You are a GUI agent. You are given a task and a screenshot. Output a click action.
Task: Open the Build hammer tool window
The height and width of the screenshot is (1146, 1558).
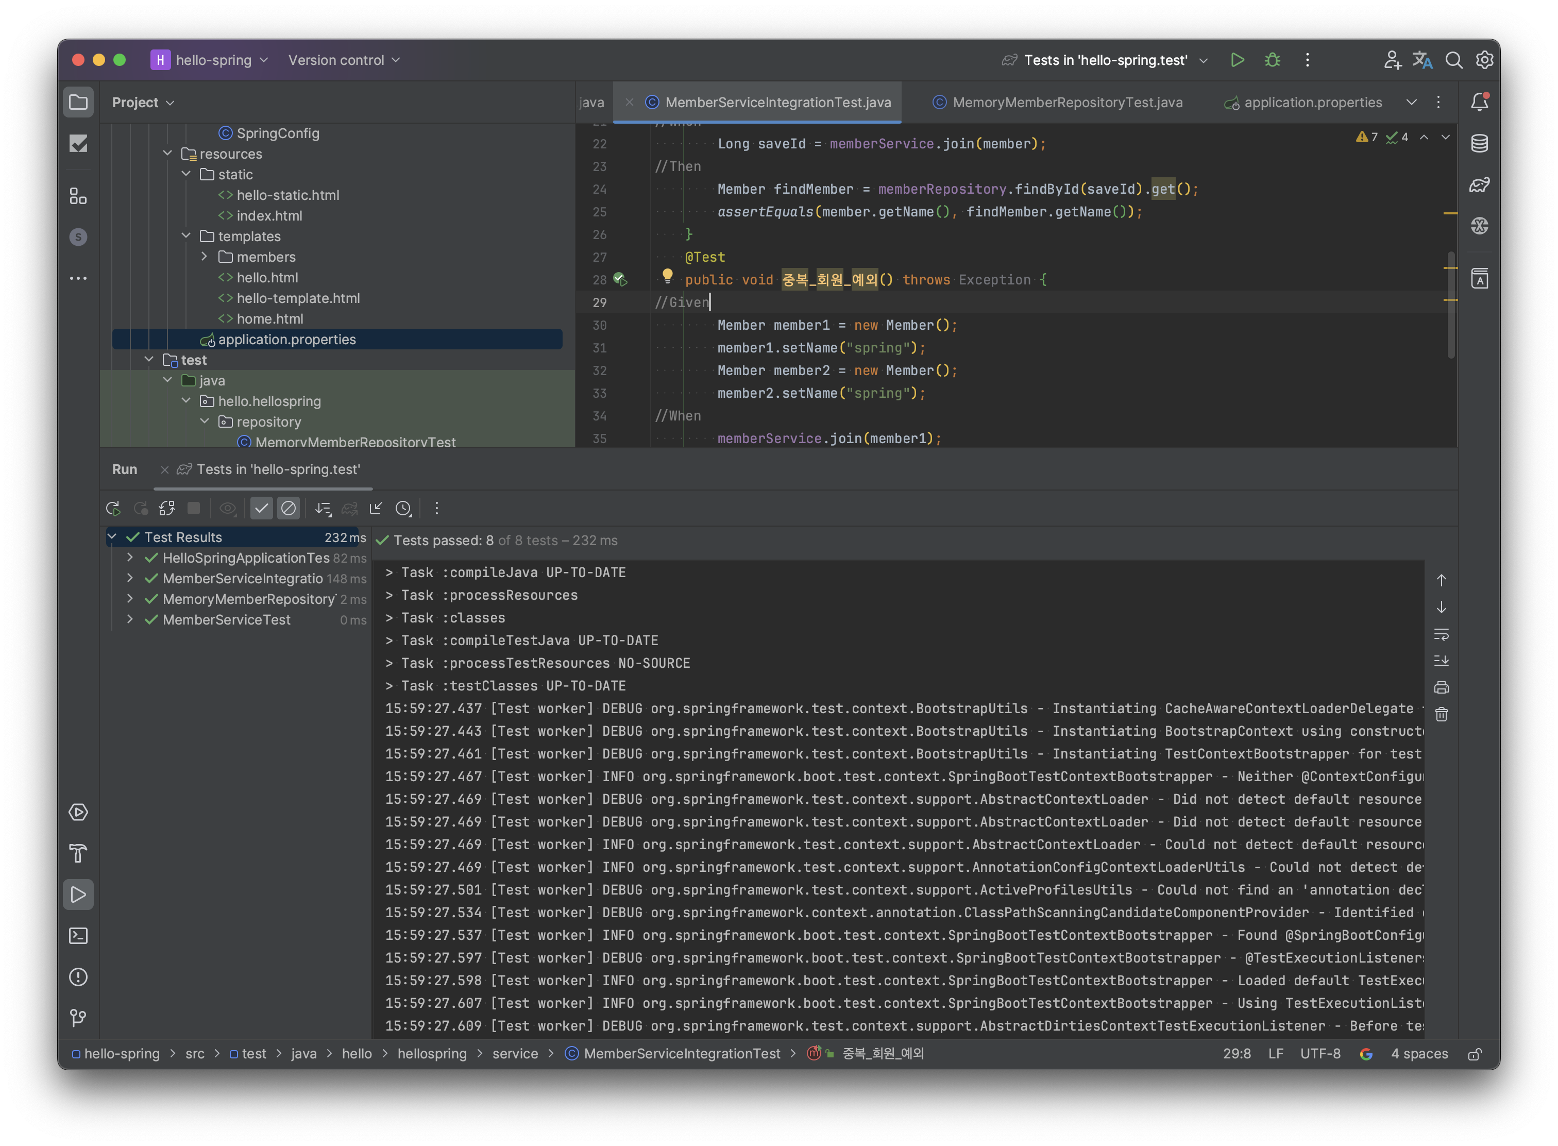(x=78, y=853)
